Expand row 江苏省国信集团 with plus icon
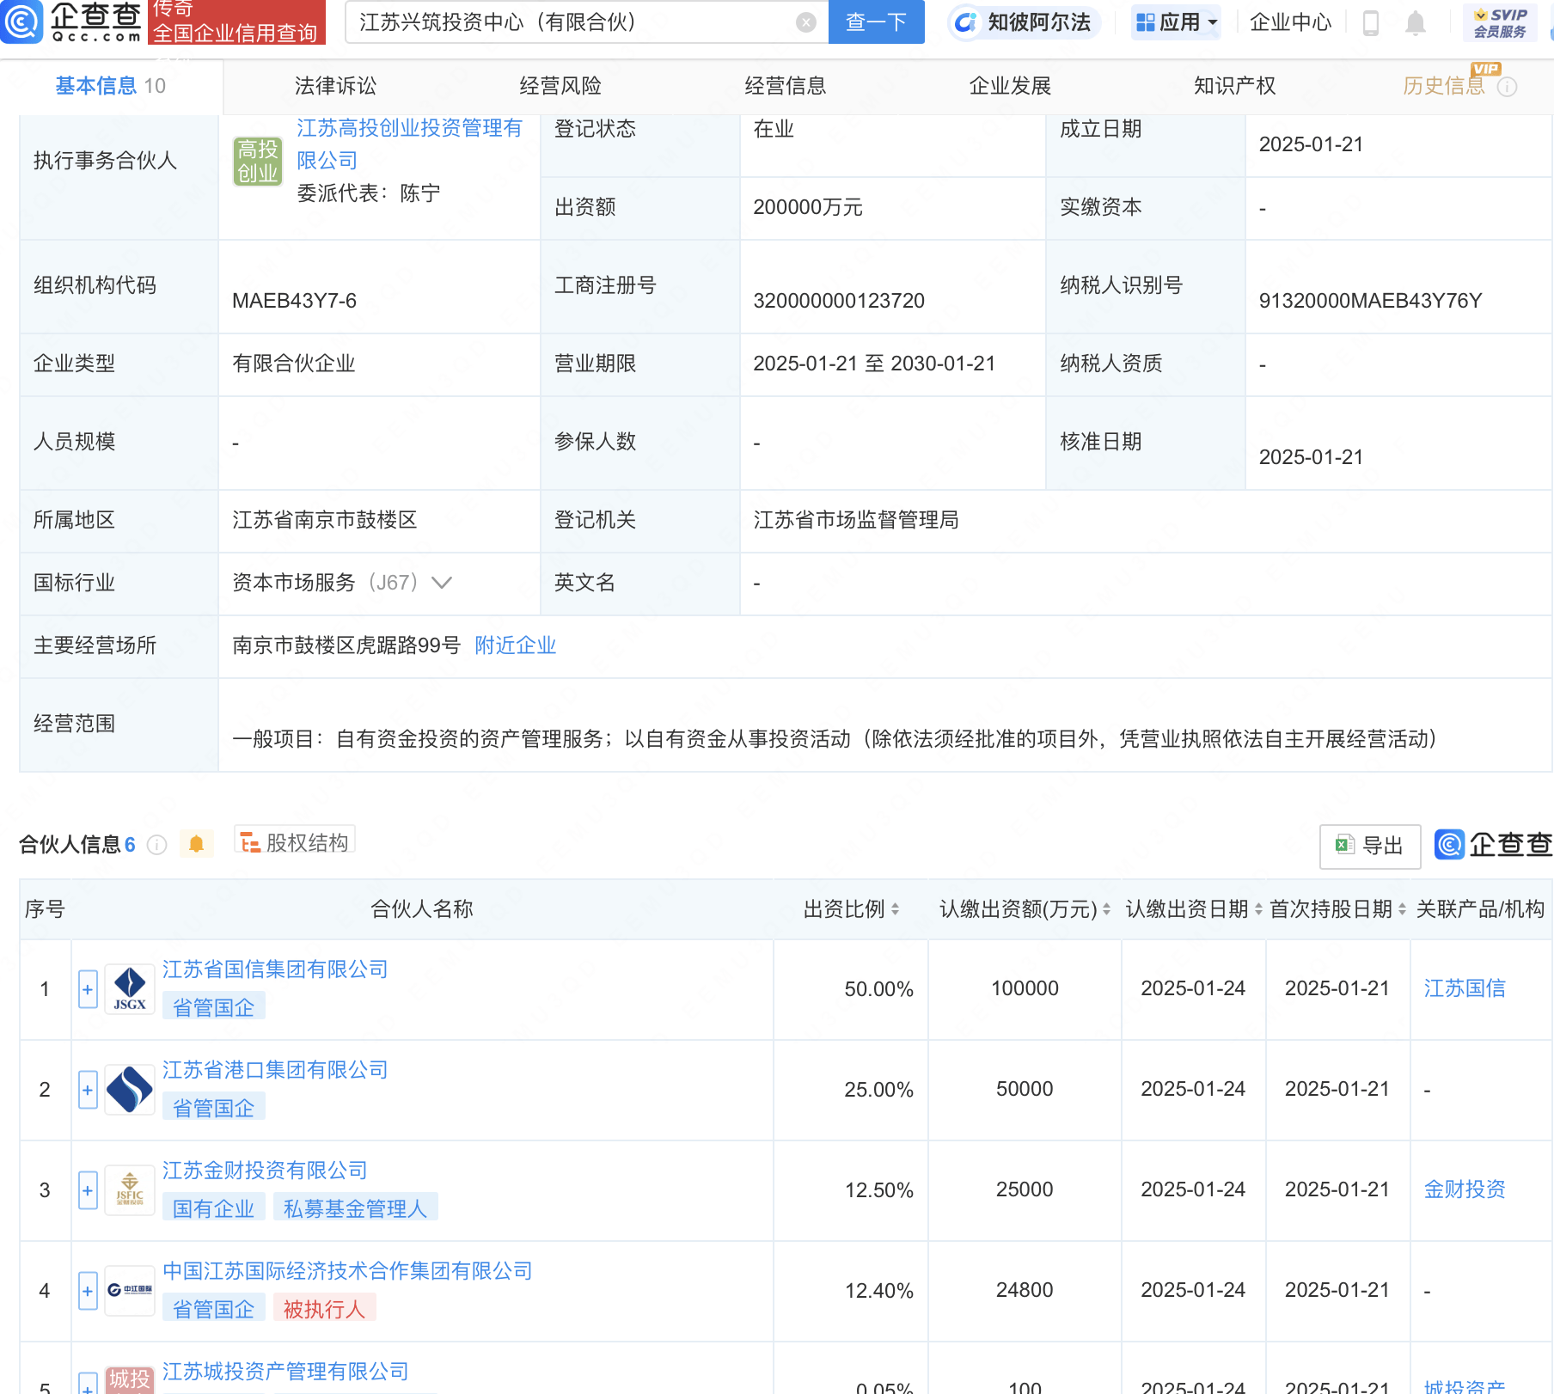 (x=88, y=990)
